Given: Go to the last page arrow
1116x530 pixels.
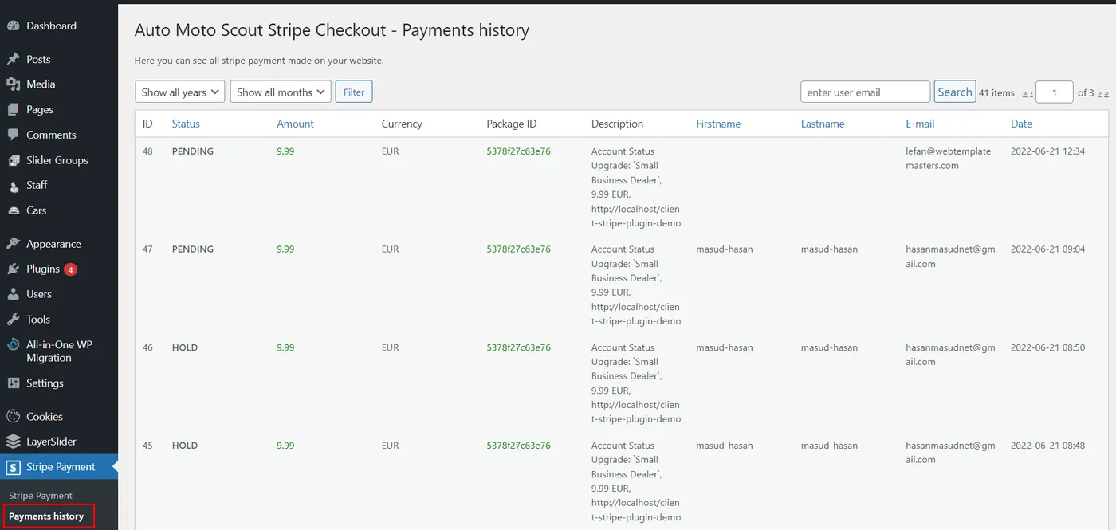Looking at the screenshot, I should (x=1106, y=93).
